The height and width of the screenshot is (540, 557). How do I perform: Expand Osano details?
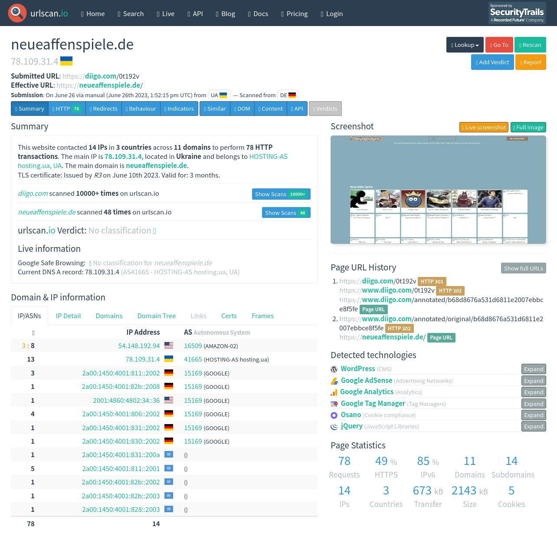[x=534, y=415]
